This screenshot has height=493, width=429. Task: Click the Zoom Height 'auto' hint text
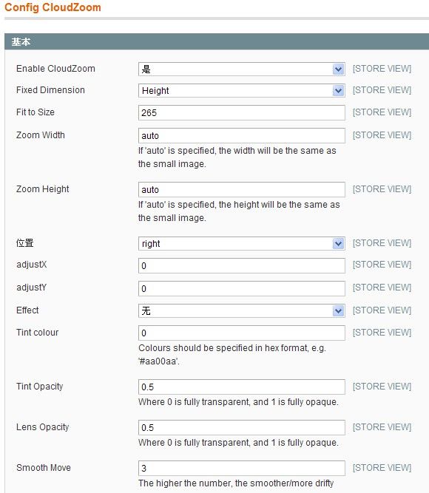(x=239, y=211)
